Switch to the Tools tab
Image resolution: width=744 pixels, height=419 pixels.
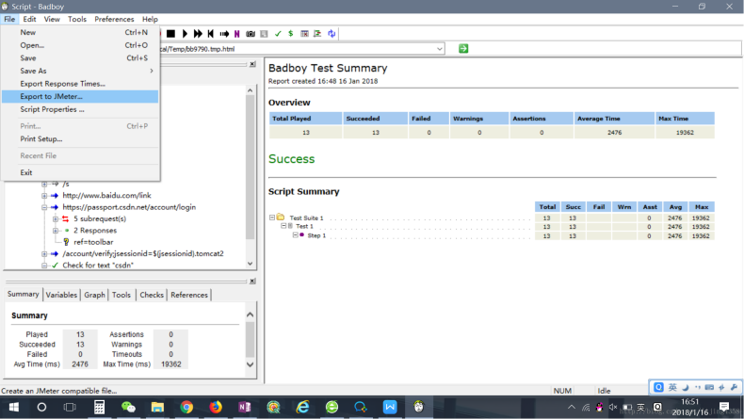(121, 295)
